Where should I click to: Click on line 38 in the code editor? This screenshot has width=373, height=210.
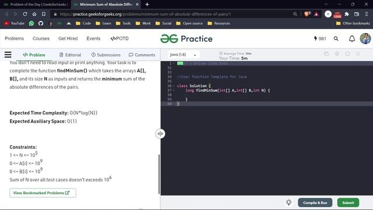pos(266,94)
